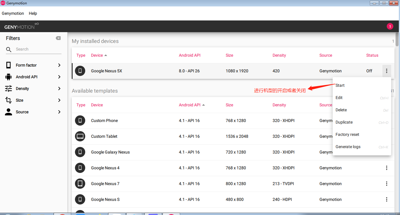Select the Google Nexus 5X device name
Screen dimensions: 400x215
pos(107,71)
